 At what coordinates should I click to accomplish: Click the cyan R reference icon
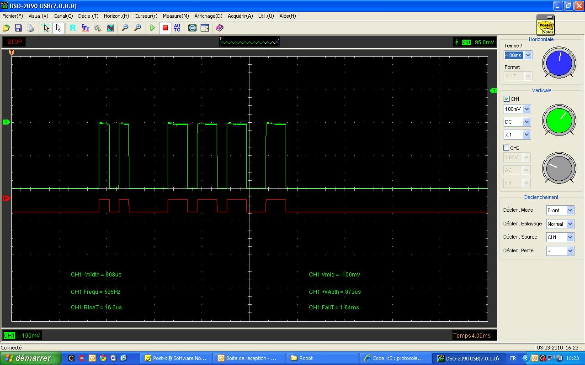coord(73,28)
